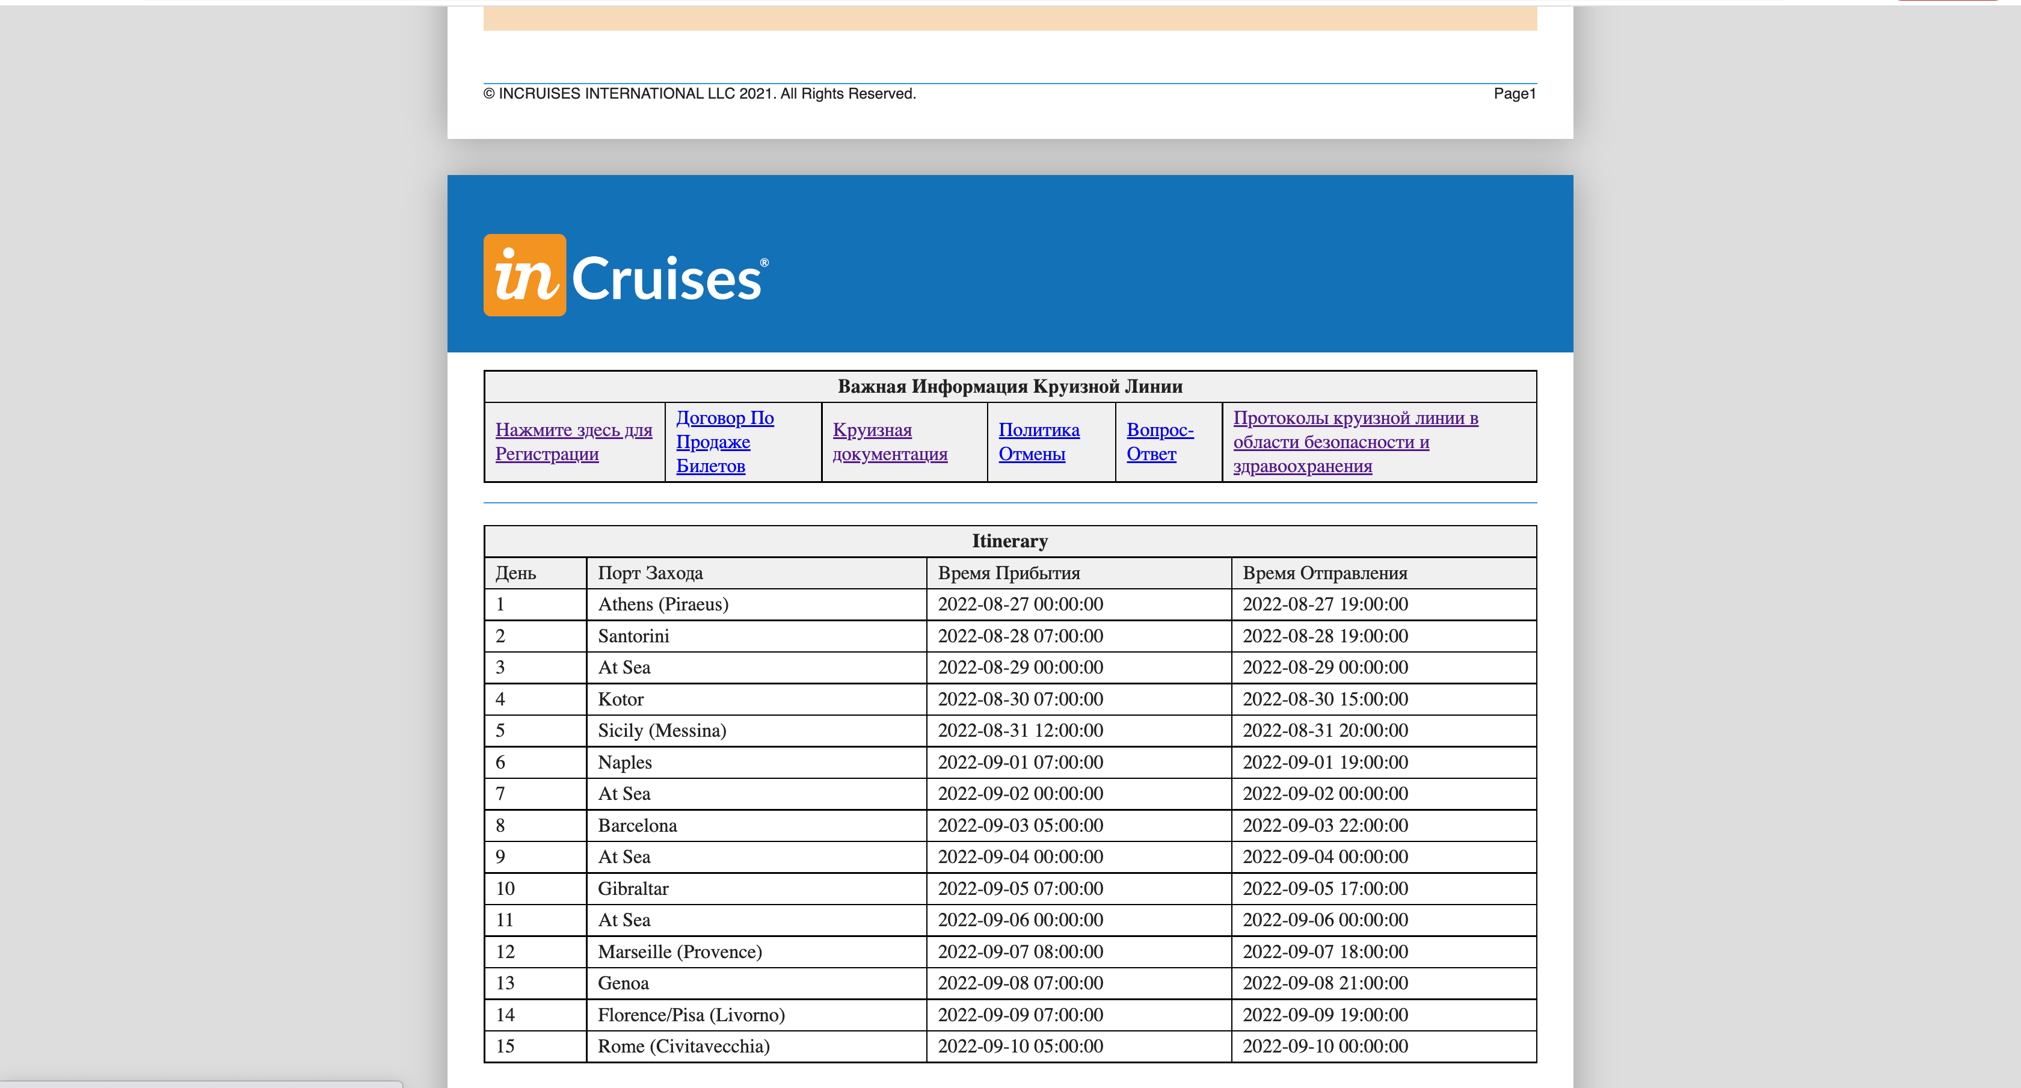Click arrival time '2022-08-31 12:00:00'
Screen dimensions: 2021x1088
(1020, 731)
